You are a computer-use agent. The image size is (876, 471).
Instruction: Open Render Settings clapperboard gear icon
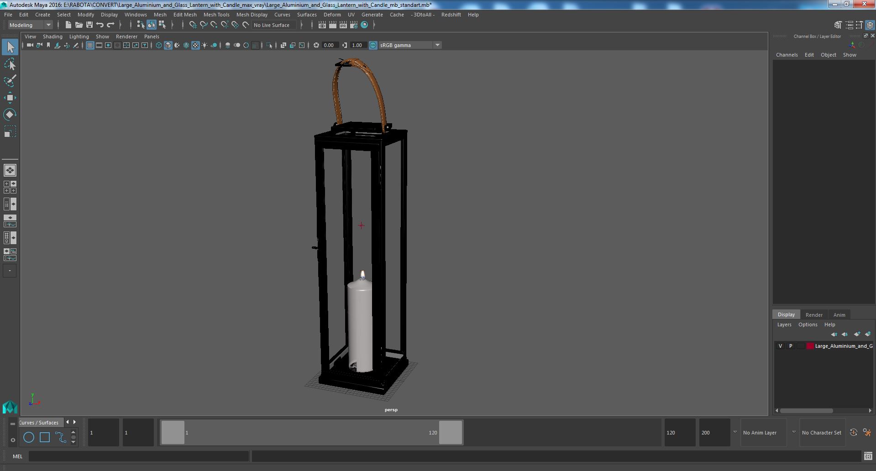[353, 25]
